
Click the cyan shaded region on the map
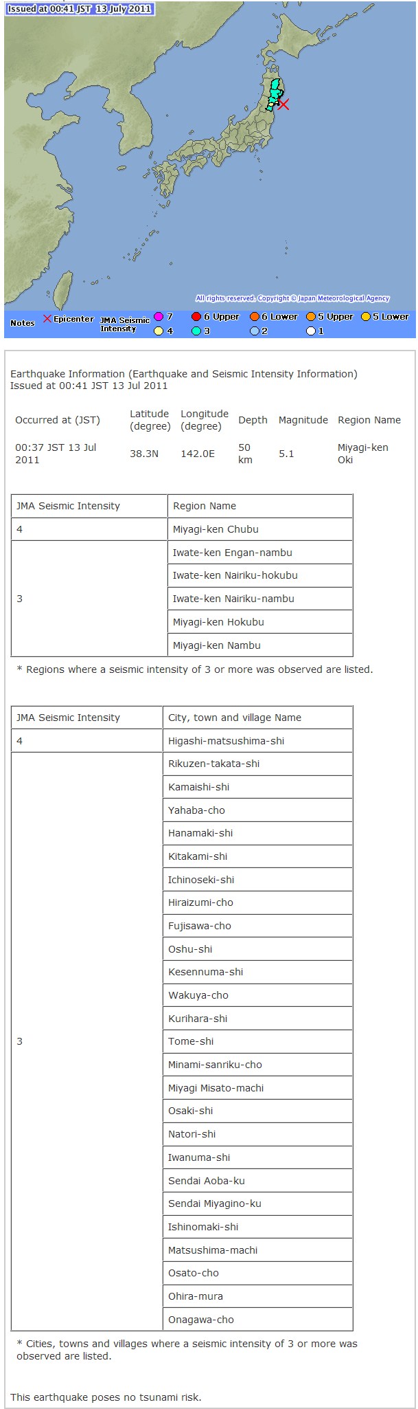point(275,91)
